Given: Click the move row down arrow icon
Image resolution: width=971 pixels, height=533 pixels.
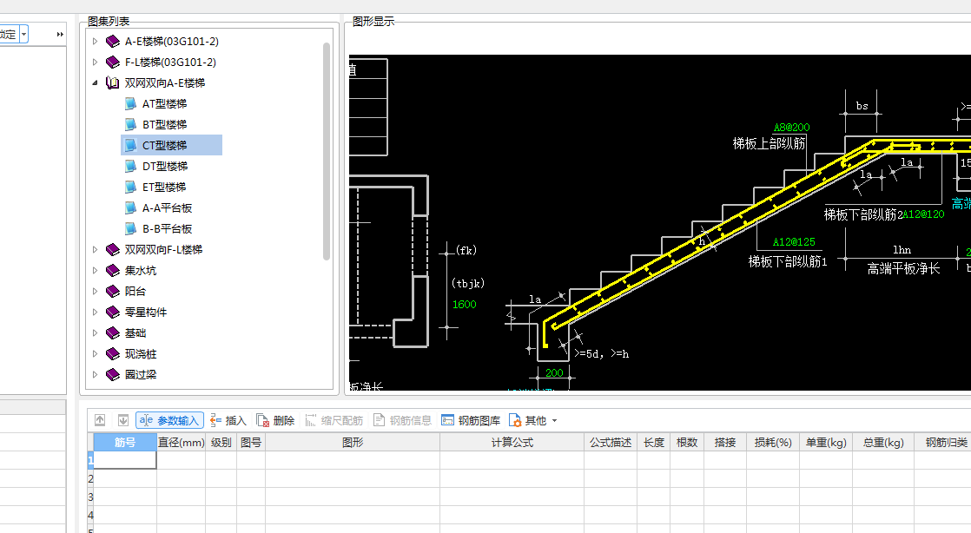Looking at the screenshot, I should pyautogui.click(x=123, y=420).
